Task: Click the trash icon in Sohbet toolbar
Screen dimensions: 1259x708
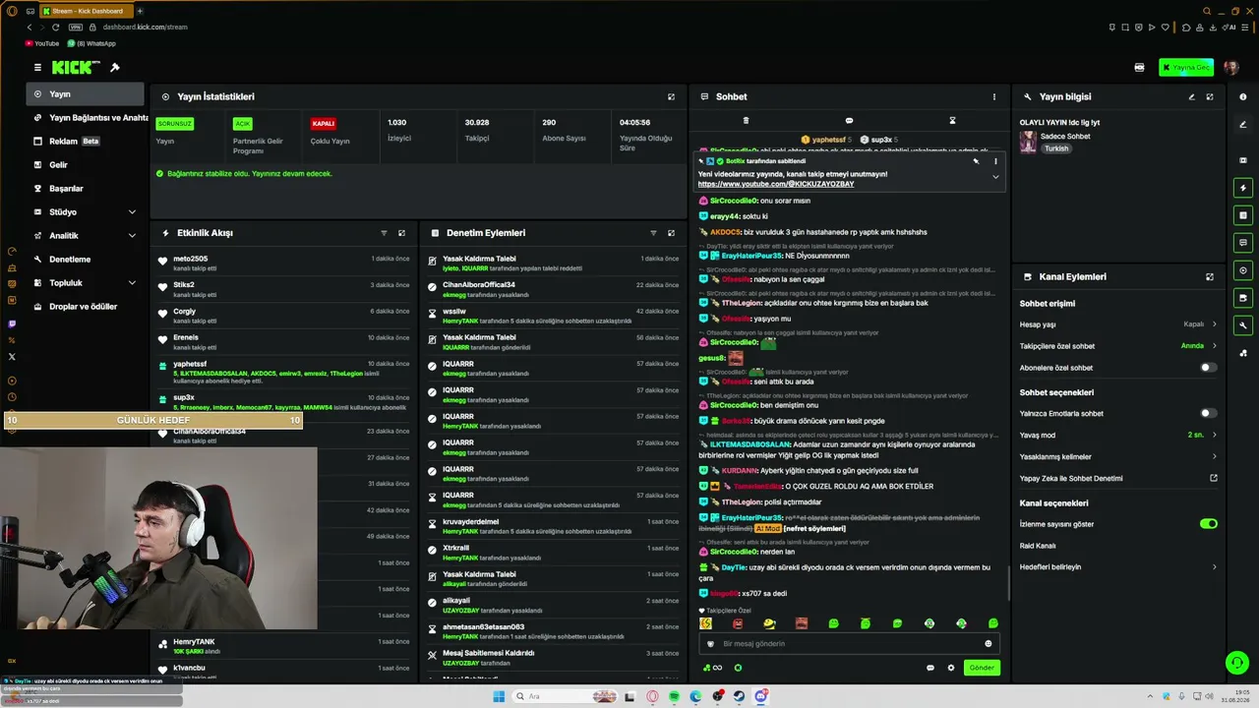Action: [x=746, y=121]
